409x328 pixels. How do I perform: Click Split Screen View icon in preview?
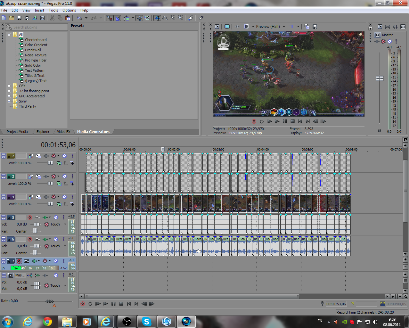246,27
